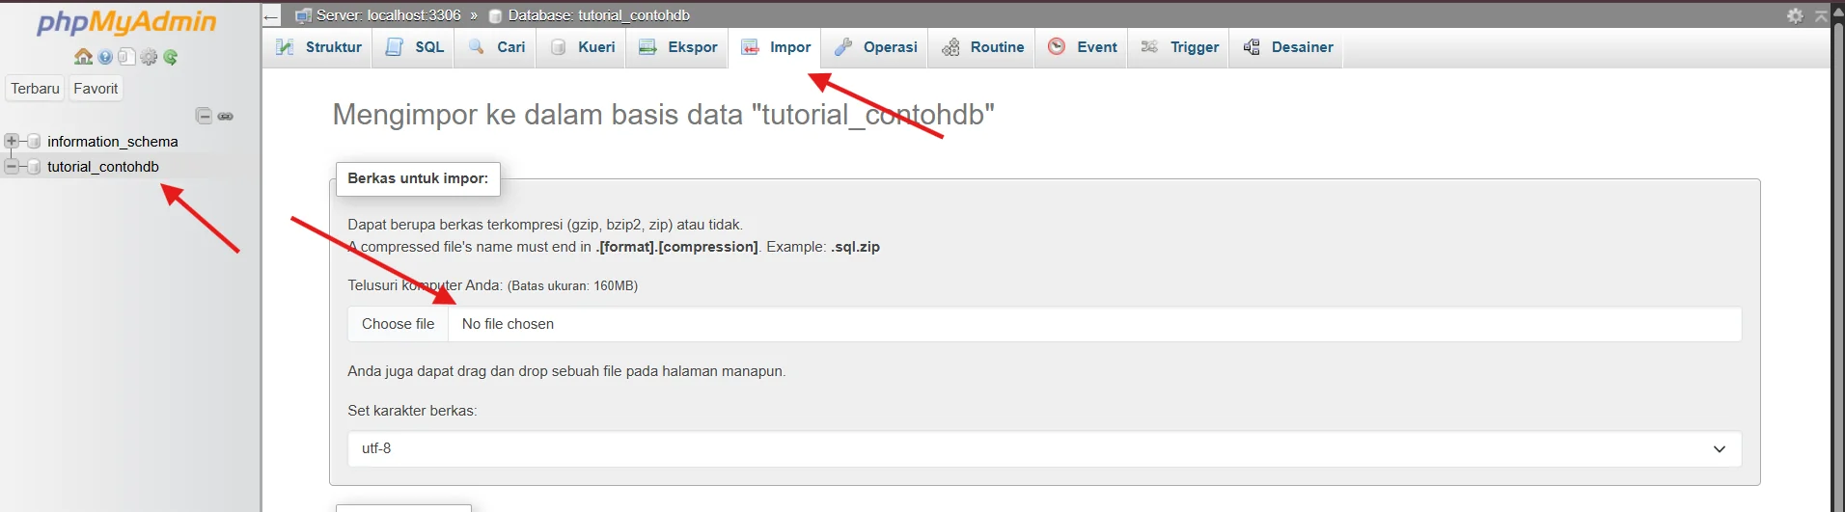
Task: Select tutorial_contohdb database in the tree
Action: click(103, 167)
